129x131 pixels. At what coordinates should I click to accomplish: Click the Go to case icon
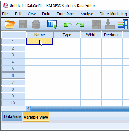96,24
